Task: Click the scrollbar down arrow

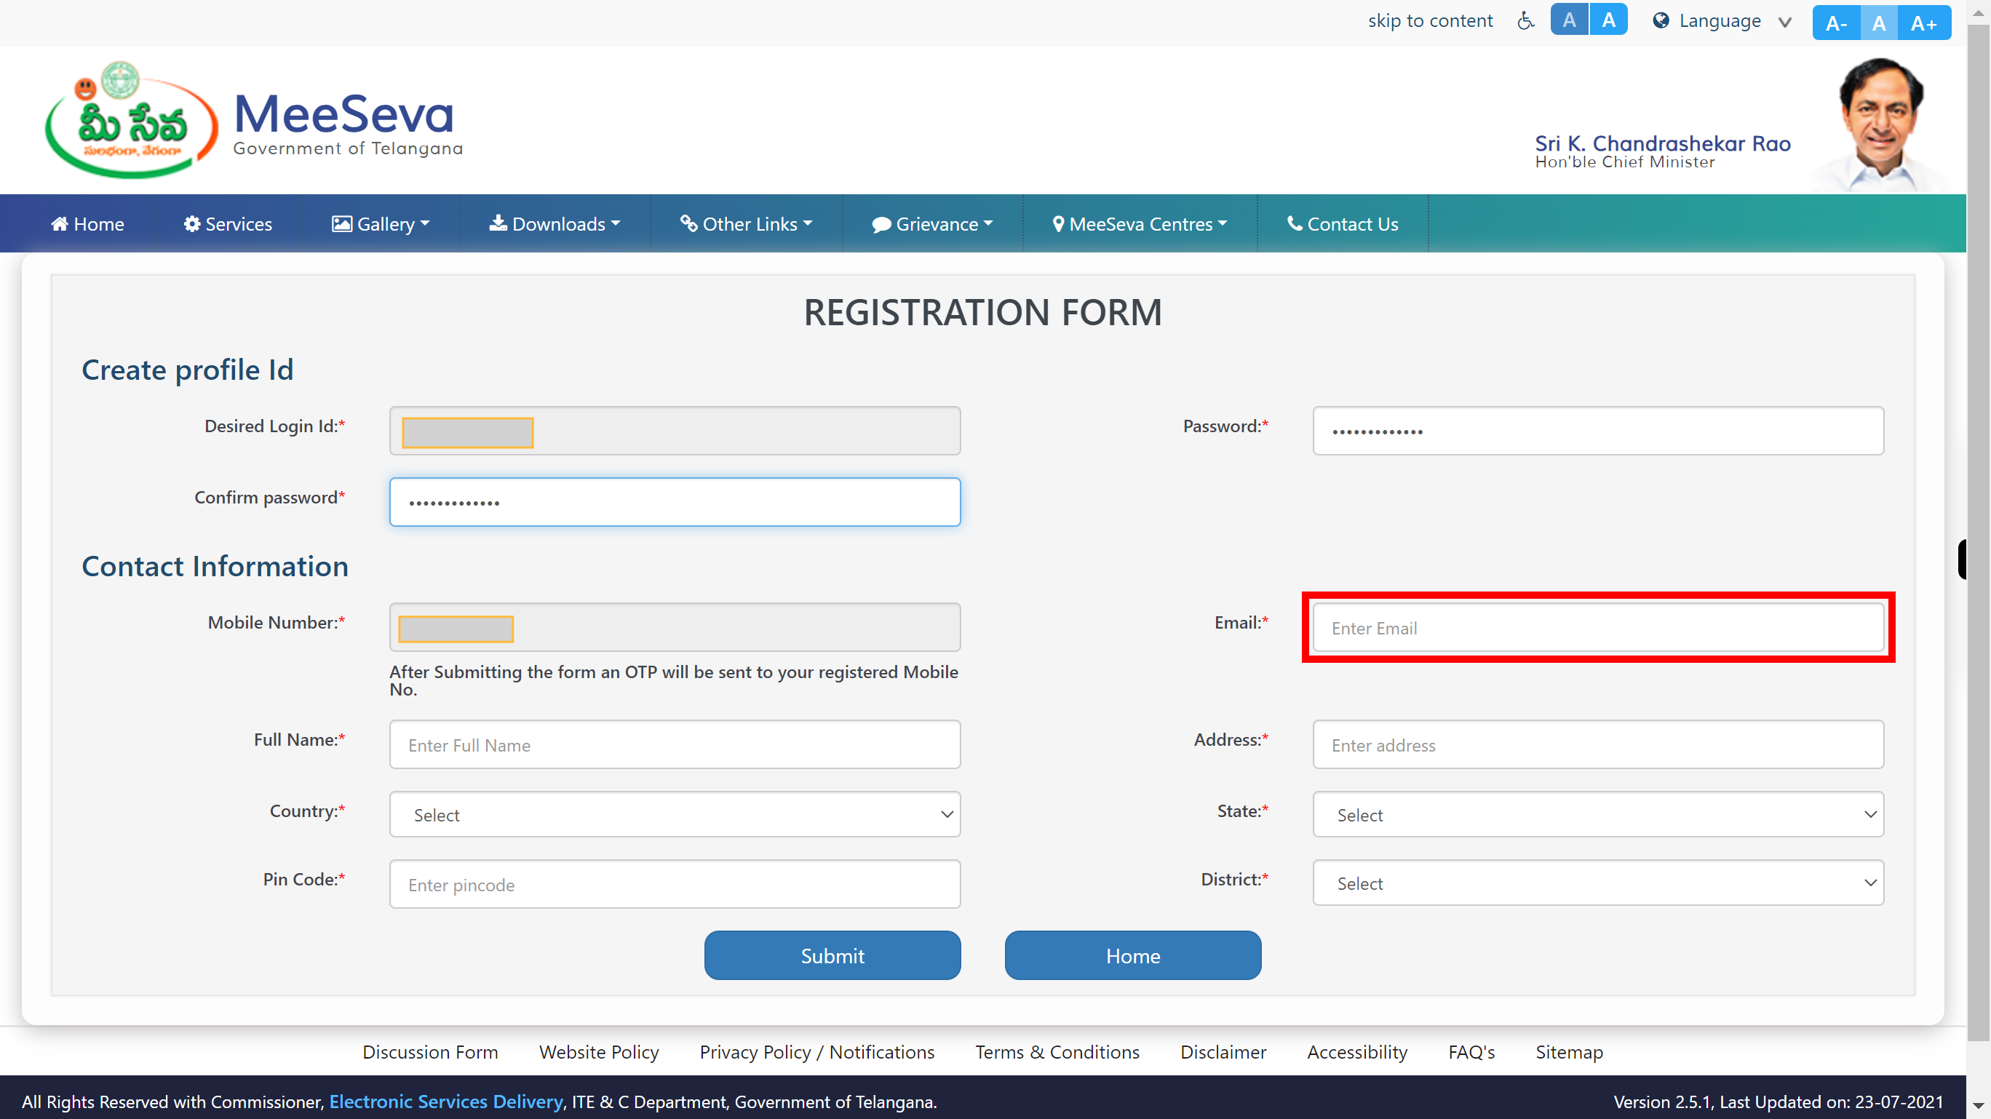Action: pyautogui.click(x=1979, y=1107)
